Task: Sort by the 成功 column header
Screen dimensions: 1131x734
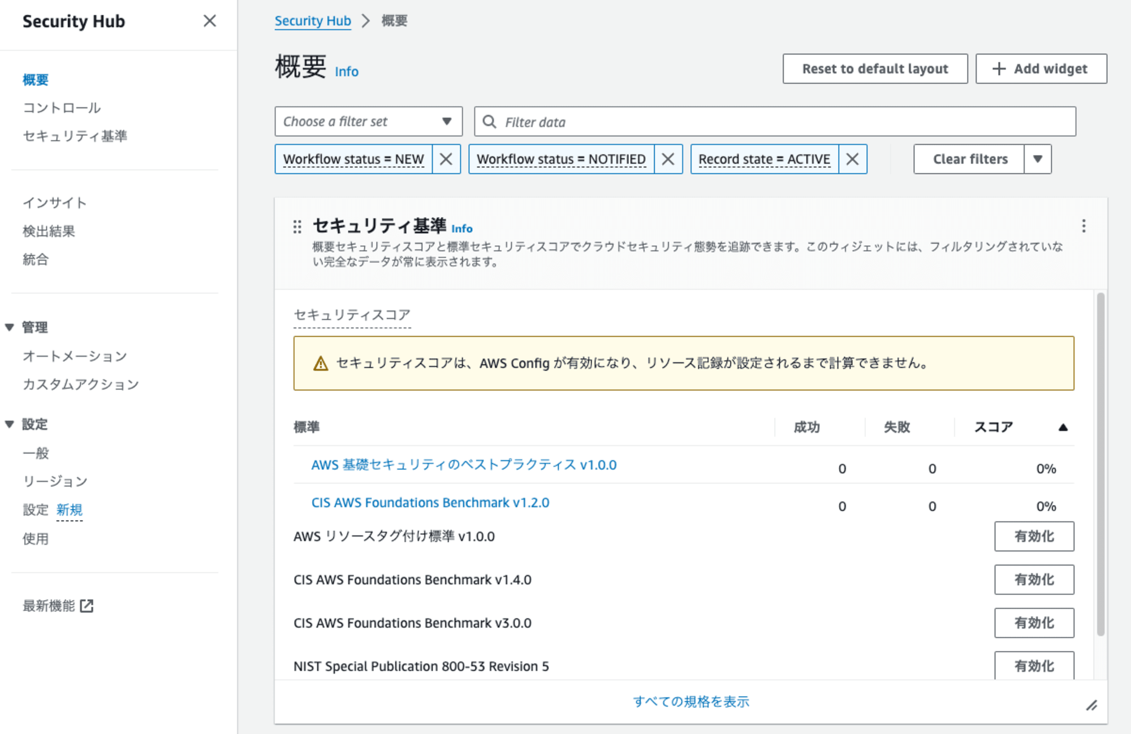Action: [x=807, y=427]
